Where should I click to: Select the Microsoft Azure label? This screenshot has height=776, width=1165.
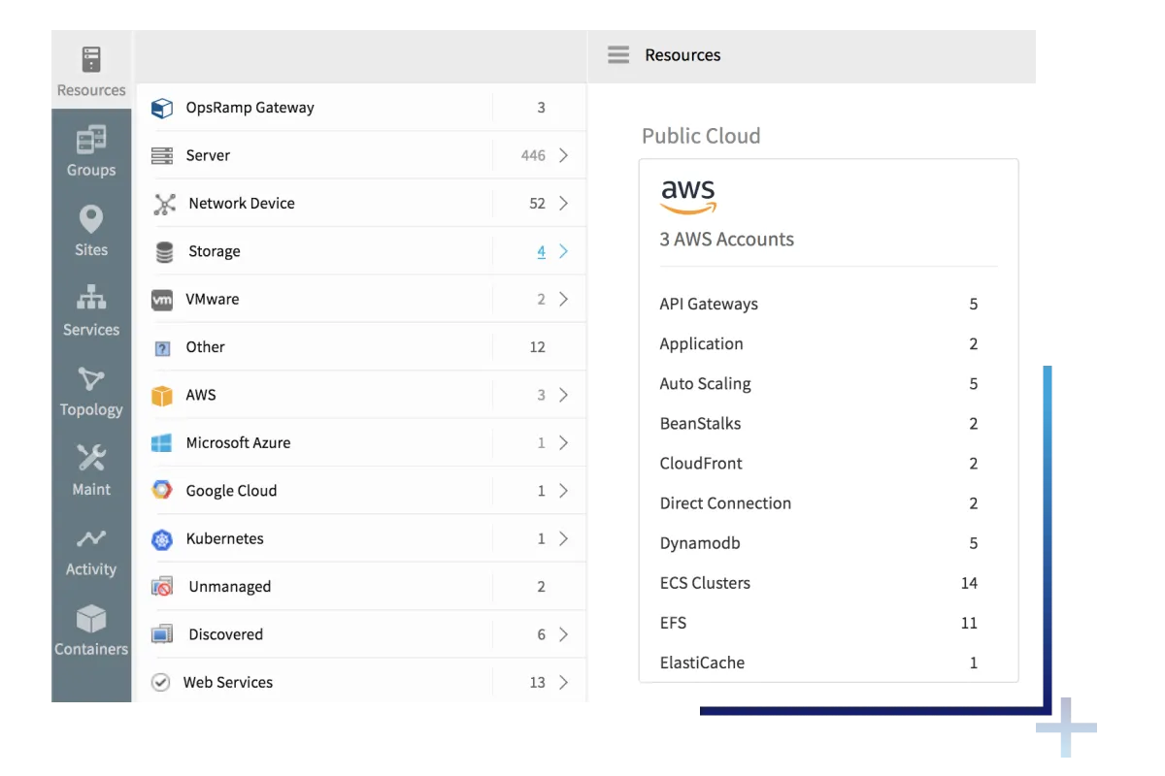tap(238, 443)
